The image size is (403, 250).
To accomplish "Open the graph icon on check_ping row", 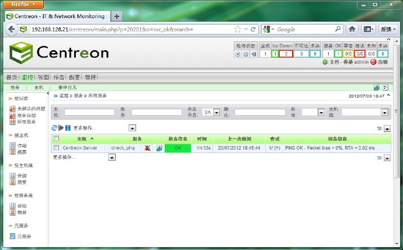I will (159, 148).
